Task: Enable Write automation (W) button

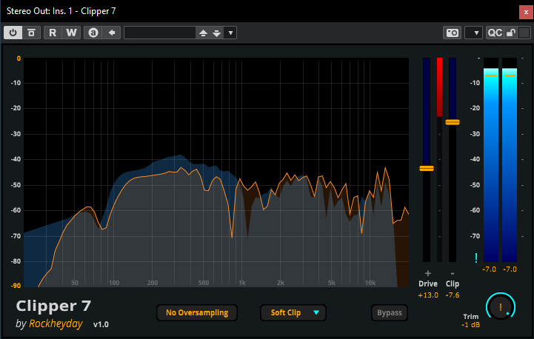Action: [x=71, y=33]
